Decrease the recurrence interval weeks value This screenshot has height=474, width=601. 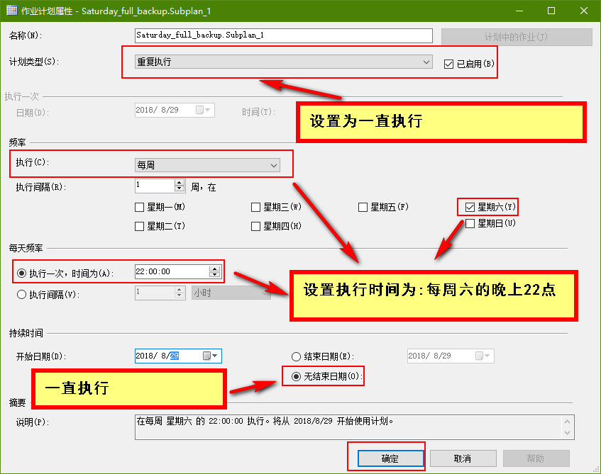179,189
